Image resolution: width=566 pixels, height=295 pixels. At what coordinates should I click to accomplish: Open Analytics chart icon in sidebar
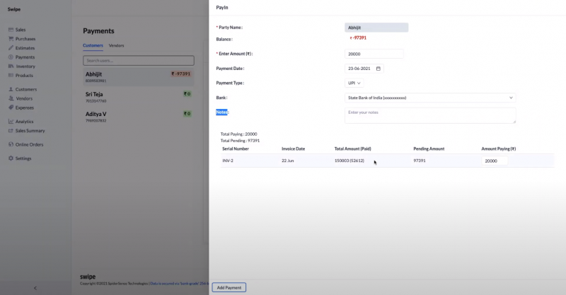[11, 122]
